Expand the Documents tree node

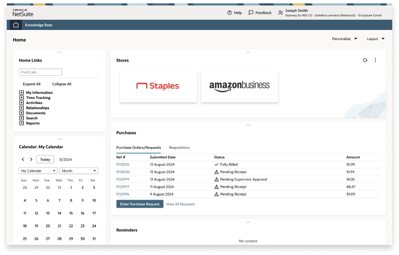(x=21, y=113)
